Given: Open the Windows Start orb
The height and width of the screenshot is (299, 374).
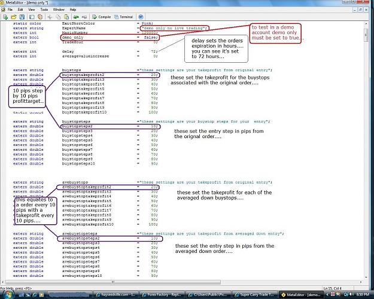Looking at the screenshot, I should [8, 294].
